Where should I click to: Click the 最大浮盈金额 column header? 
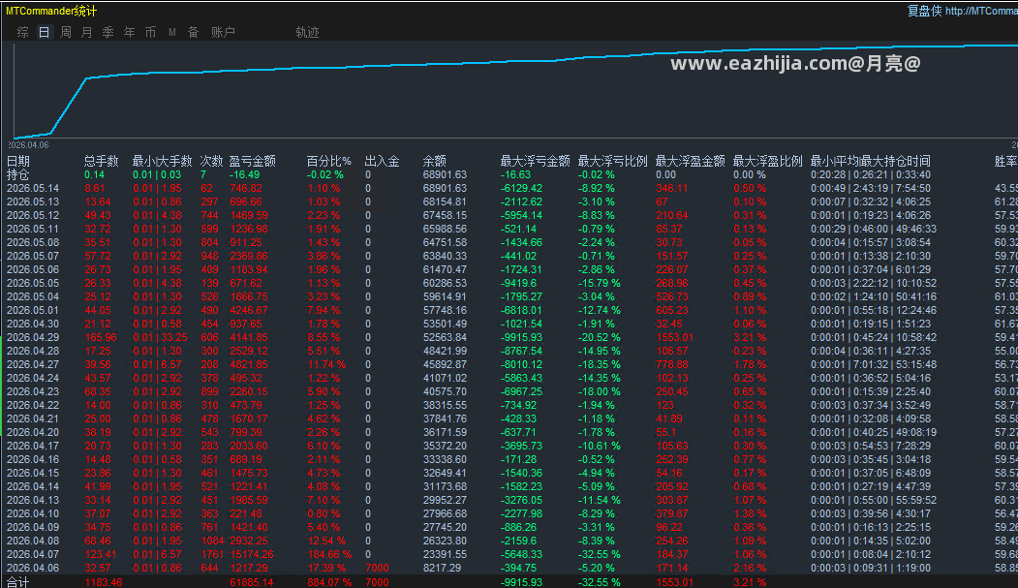click(x=691, y=161)
